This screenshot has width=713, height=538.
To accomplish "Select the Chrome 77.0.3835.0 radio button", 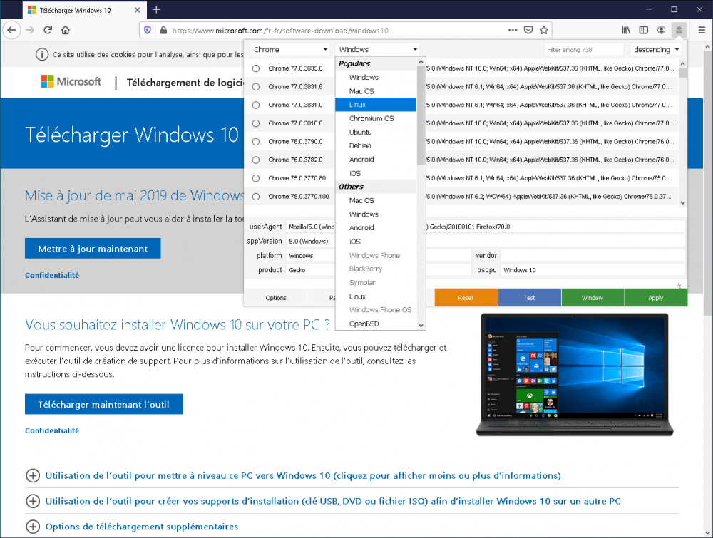I will 256,68.
